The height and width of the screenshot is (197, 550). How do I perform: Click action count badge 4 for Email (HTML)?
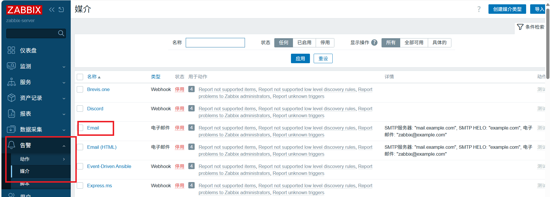pos(191,147)
